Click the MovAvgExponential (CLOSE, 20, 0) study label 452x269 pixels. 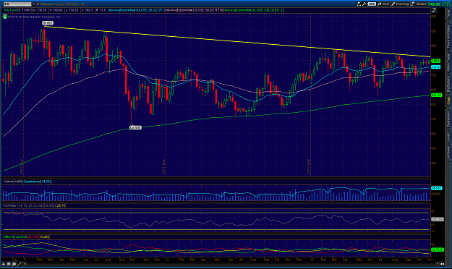[132, 10]
